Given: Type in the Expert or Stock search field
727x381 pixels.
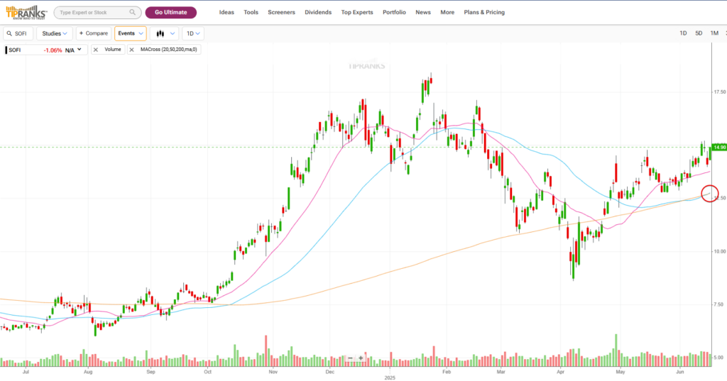Looking at the screenshot, I should click(92, 13).
